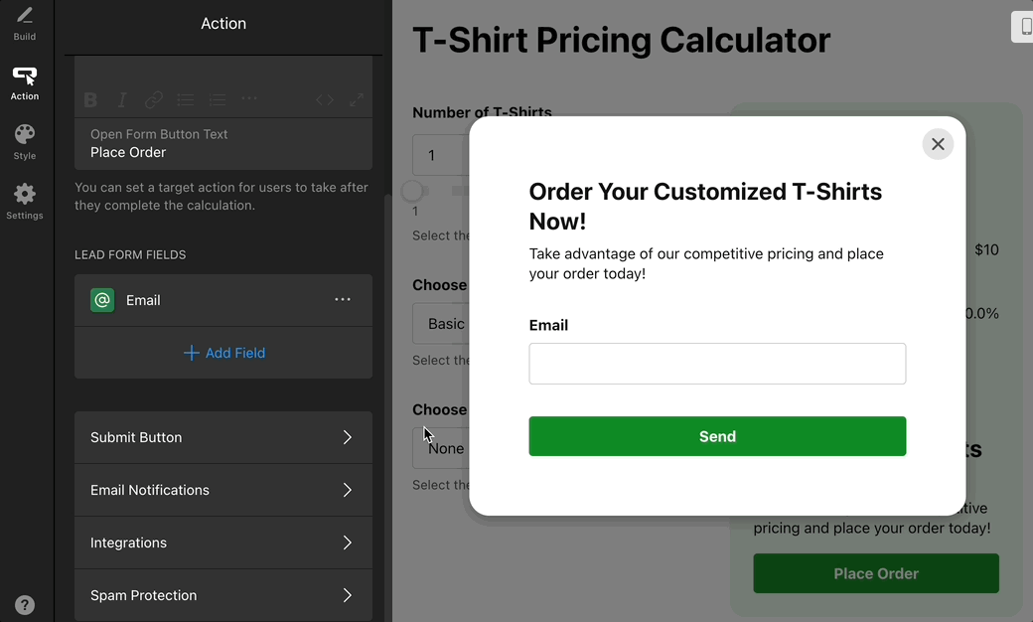Screen dimensions: 1033x622
Task: Click the numbered list icon
Action: pyautogui.click(x=218, y=99)
